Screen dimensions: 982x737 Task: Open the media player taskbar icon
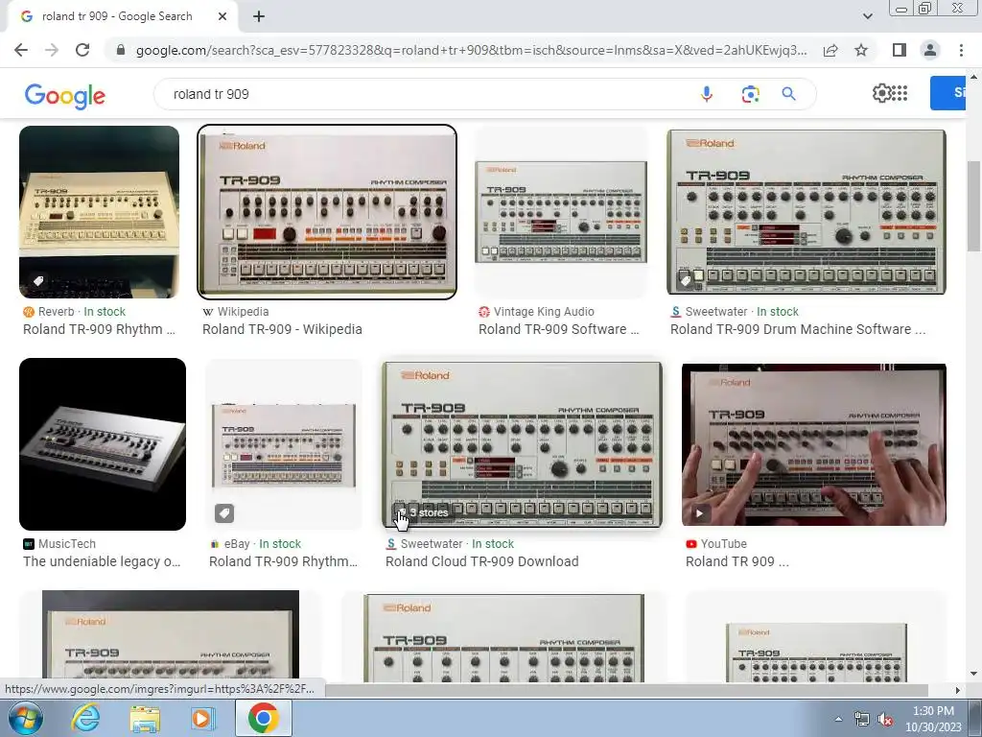tap(203, 718)
